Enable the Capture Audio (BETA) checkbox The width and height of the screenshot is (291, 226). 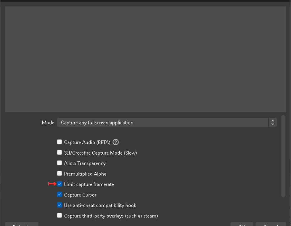point(60,142)
